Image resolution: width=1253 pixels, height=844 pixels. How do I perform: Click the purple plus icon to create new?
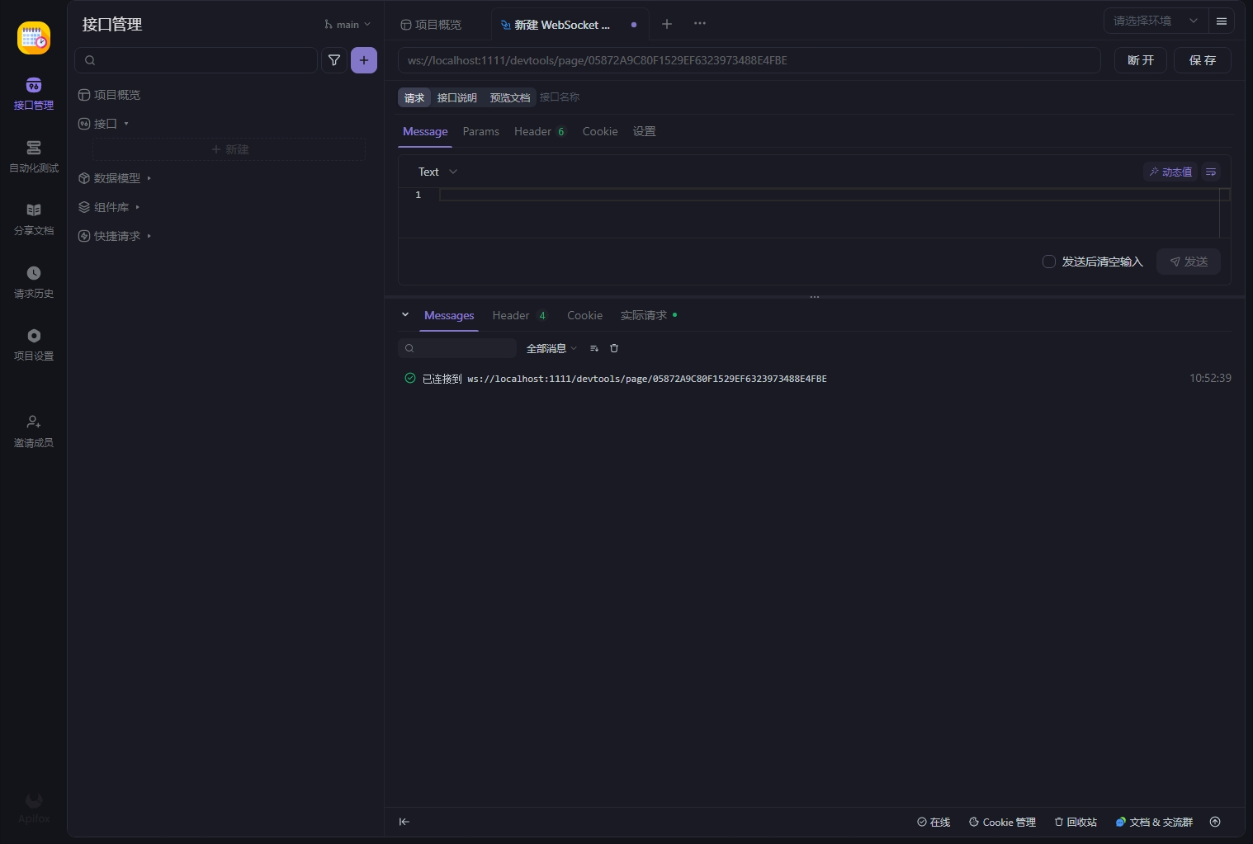click(363, 60)
